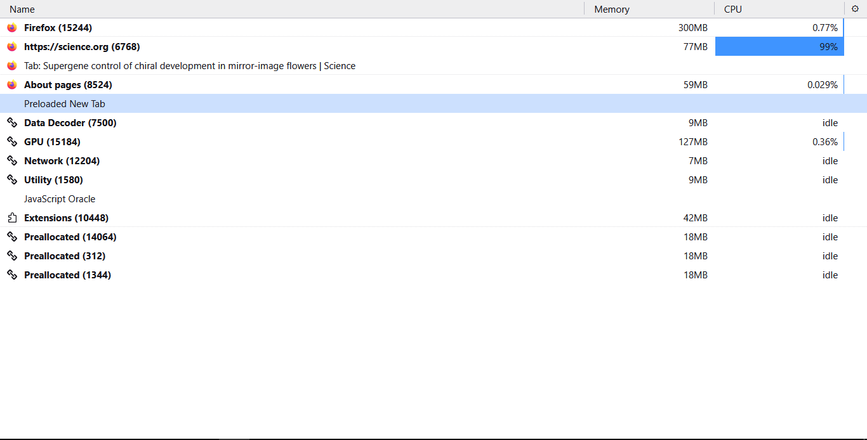Image resolution: width=867 pixels, height=440 pixels.
Task: Click the 300MB memory value for Firefox
Action: click(x=693, y=28)
